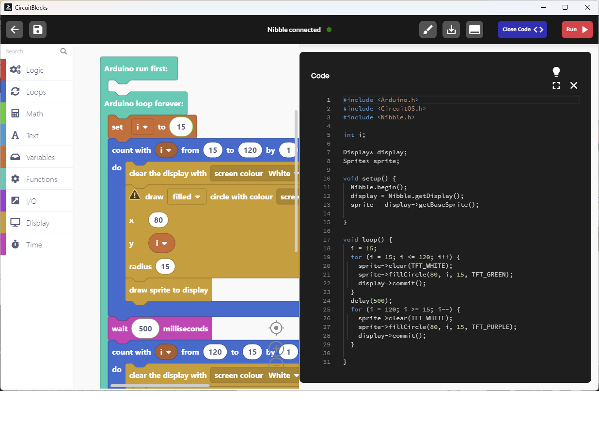Open the serial monitor panel icon
599x425 pixels.
(474, 30)
